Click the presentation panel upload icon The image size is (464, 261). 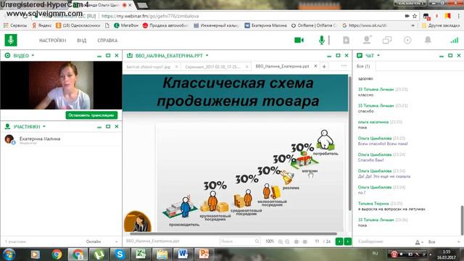(130, 55)
